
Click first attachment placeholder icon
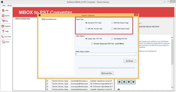(x=119, y=82)
